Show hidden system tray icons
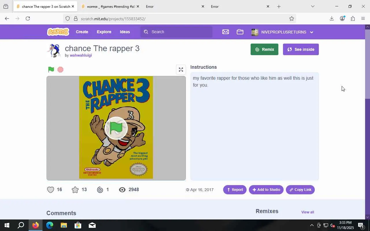 click(x=312, y=225)
